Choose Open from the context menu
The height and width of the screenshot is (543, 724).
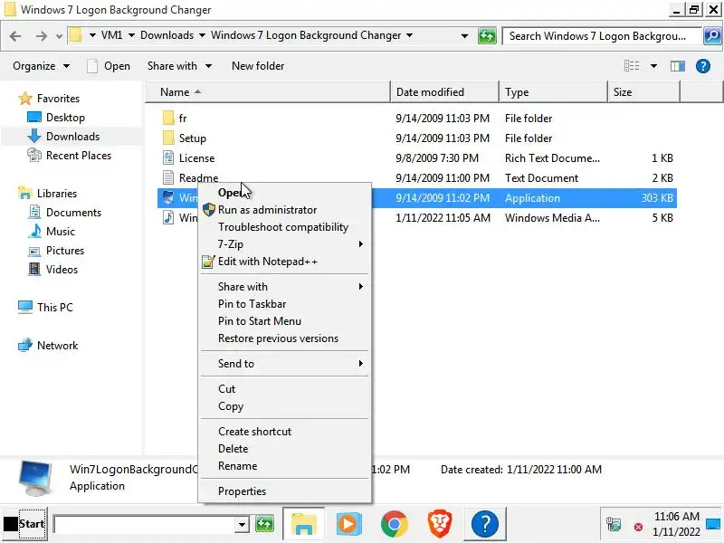tap(284, 193)
